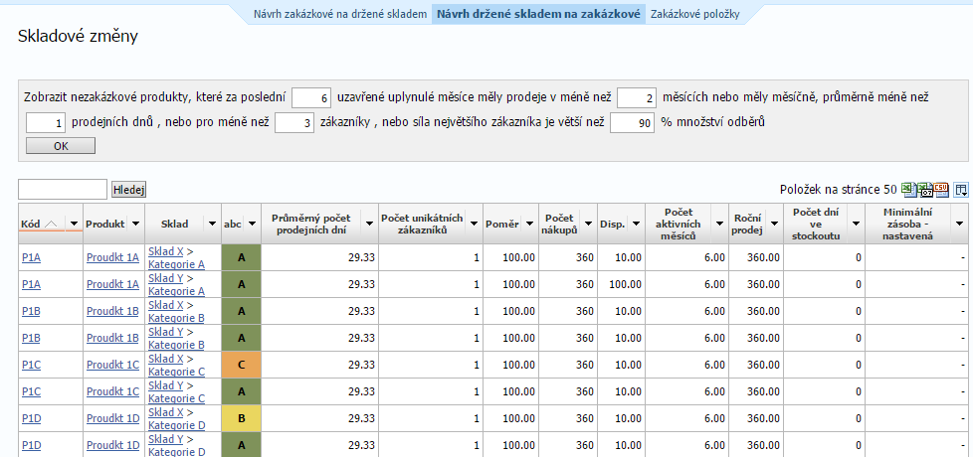Edit the months threshold field showing 2
The image size is (973, 457).
point(637,97)
